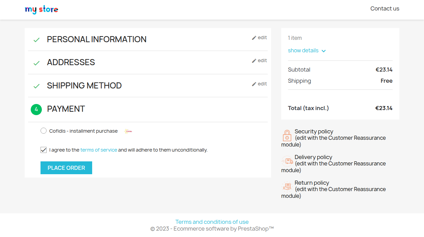This screenshot has width=424, height=237.
Task: Click the Return policy box icon
Action: pyautogui.click(x=287, y=186)
